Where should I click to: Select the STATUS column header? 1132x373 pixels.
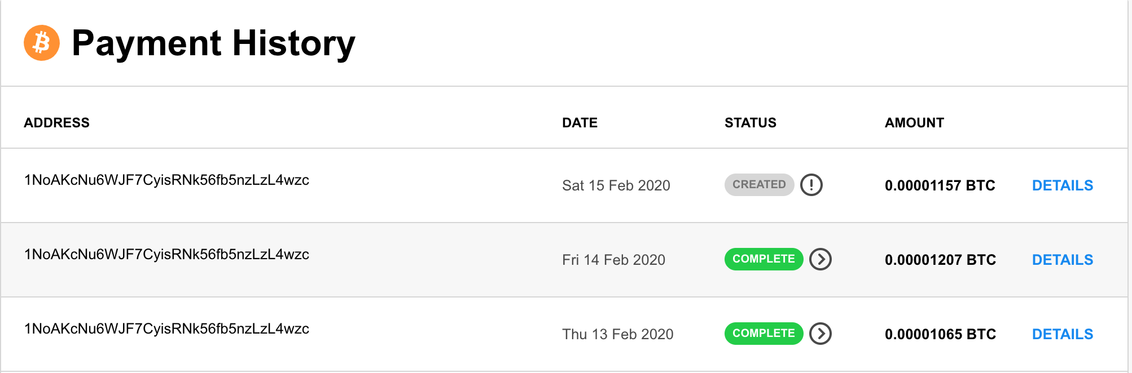pyautogui.click(x=751, y=123)
